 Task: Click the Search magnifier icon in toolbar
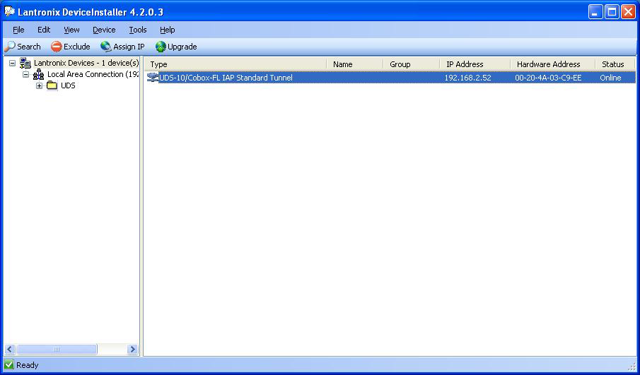(x=10, y=47)
